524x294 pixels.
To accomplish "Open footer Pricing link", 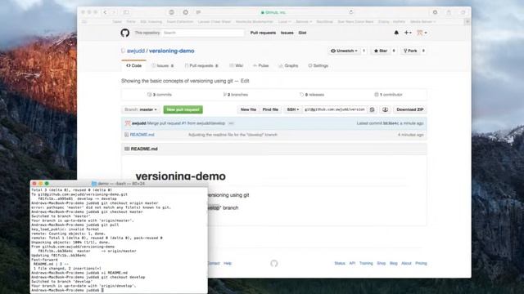I will (x=421, y=263).
